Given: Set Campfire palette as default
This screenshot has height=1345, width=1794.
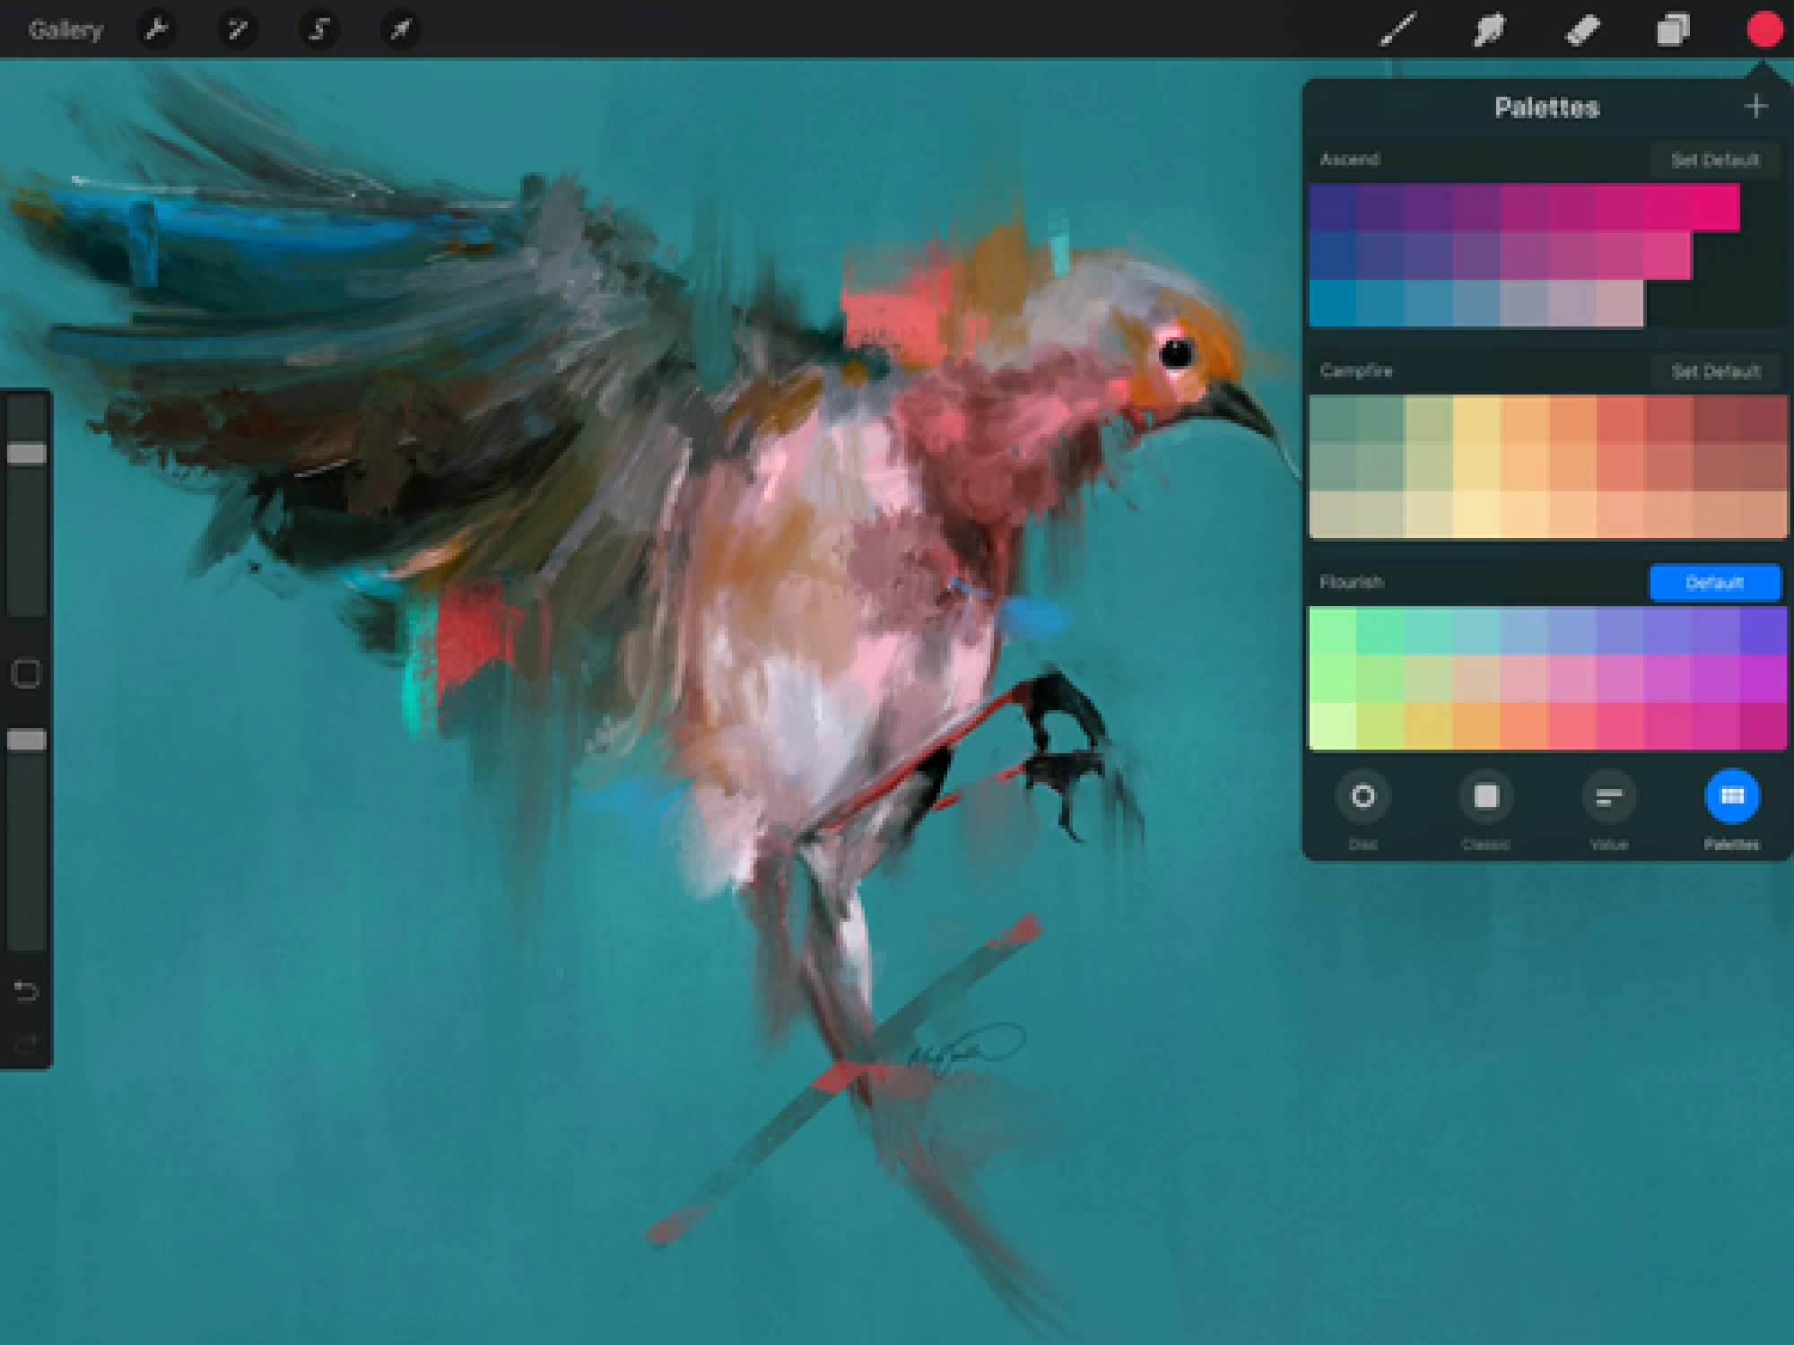Looking at the screenshot, I should pyautogui.click(x=1714, y=372).
